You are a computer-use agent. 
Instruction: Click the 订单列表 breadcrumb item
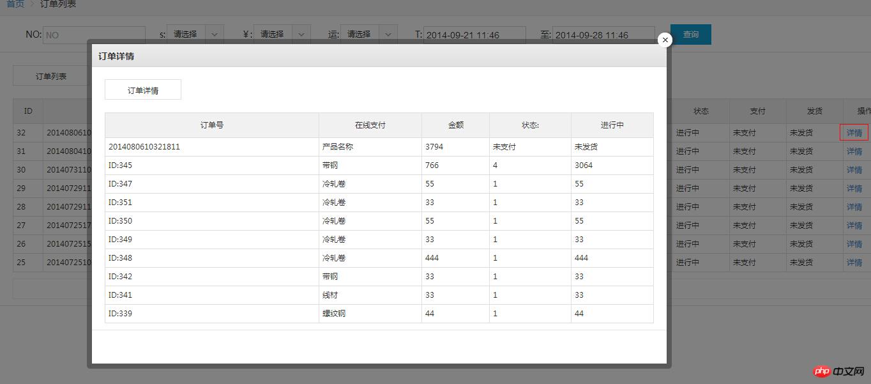pyautogui.click(x=59, y=4)
